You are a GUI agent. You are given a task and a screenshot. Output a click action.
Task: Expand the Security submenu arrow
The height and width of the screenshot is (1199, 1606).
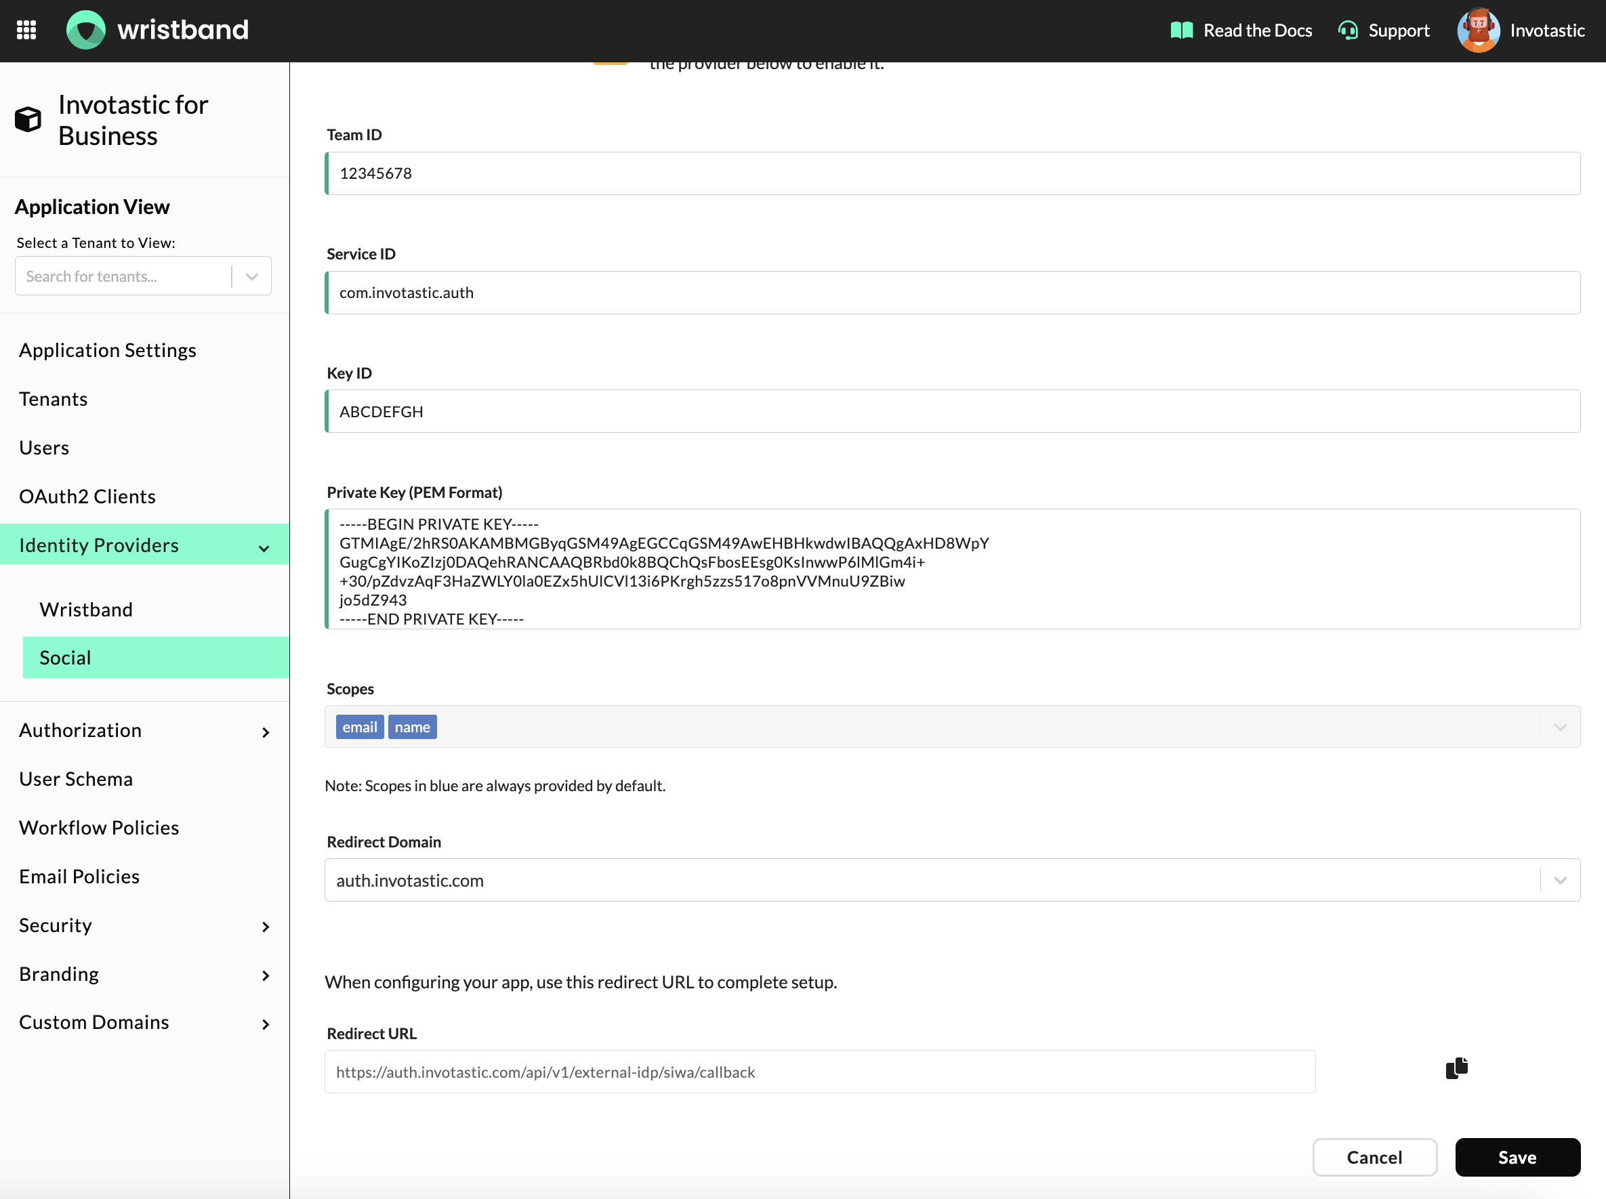tap(266, 927)
